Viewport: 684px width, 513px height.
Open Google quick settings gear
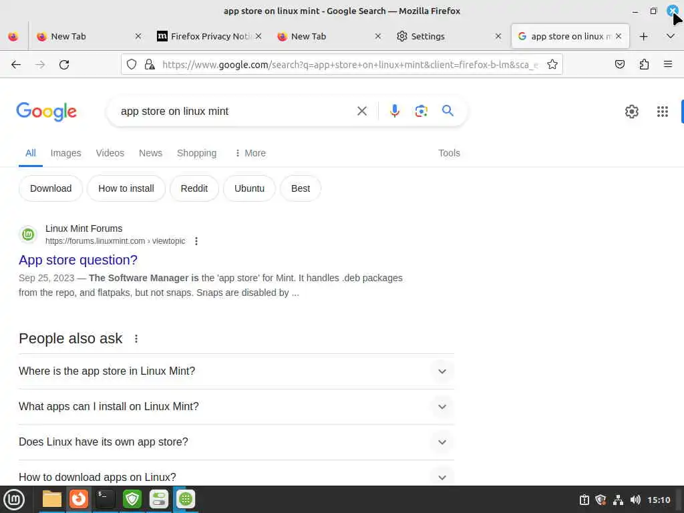632,112
